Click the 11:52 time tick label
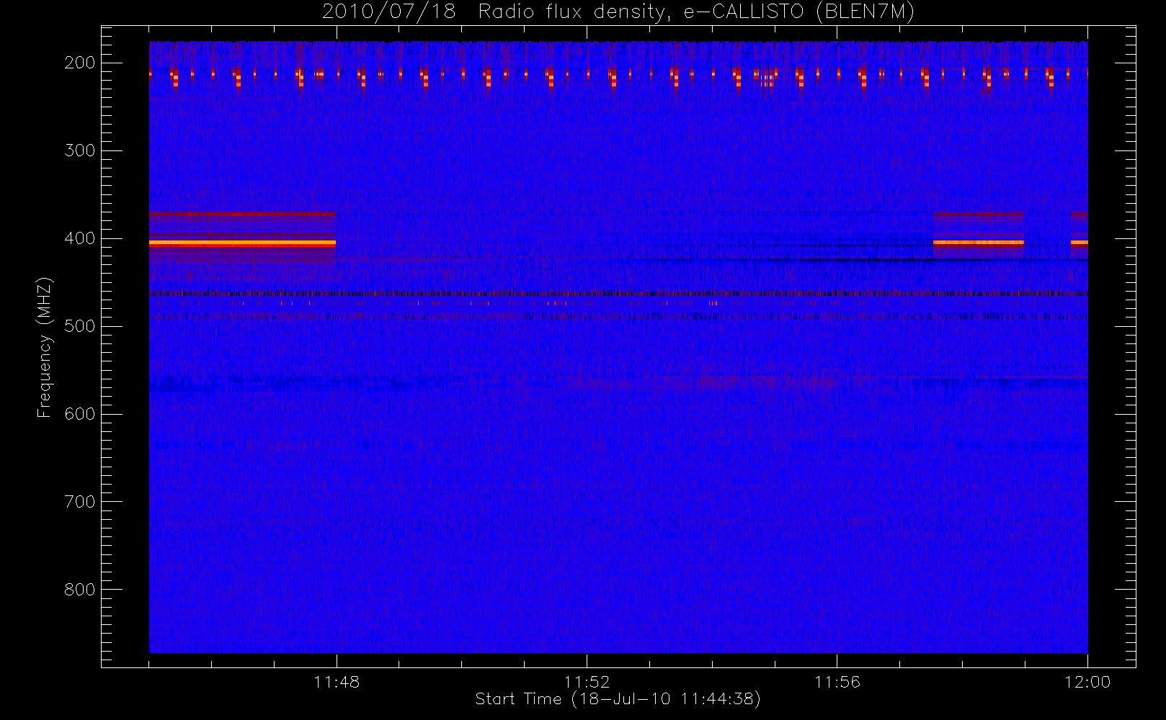1166x720 pixels. click(x=587, y=682)
